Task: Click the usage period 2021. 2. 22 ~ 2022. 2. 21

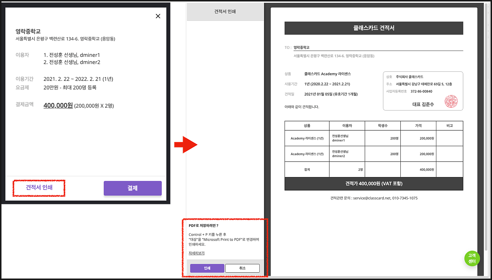Action: click(x=78, y=79)
